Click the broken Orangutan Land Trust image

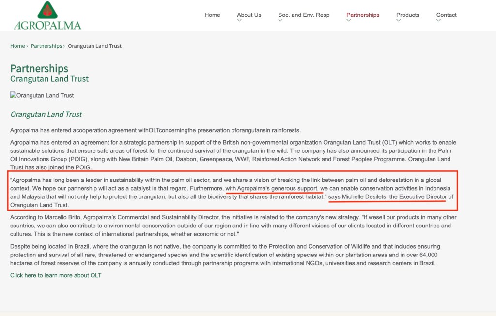[x=42, y=95]
